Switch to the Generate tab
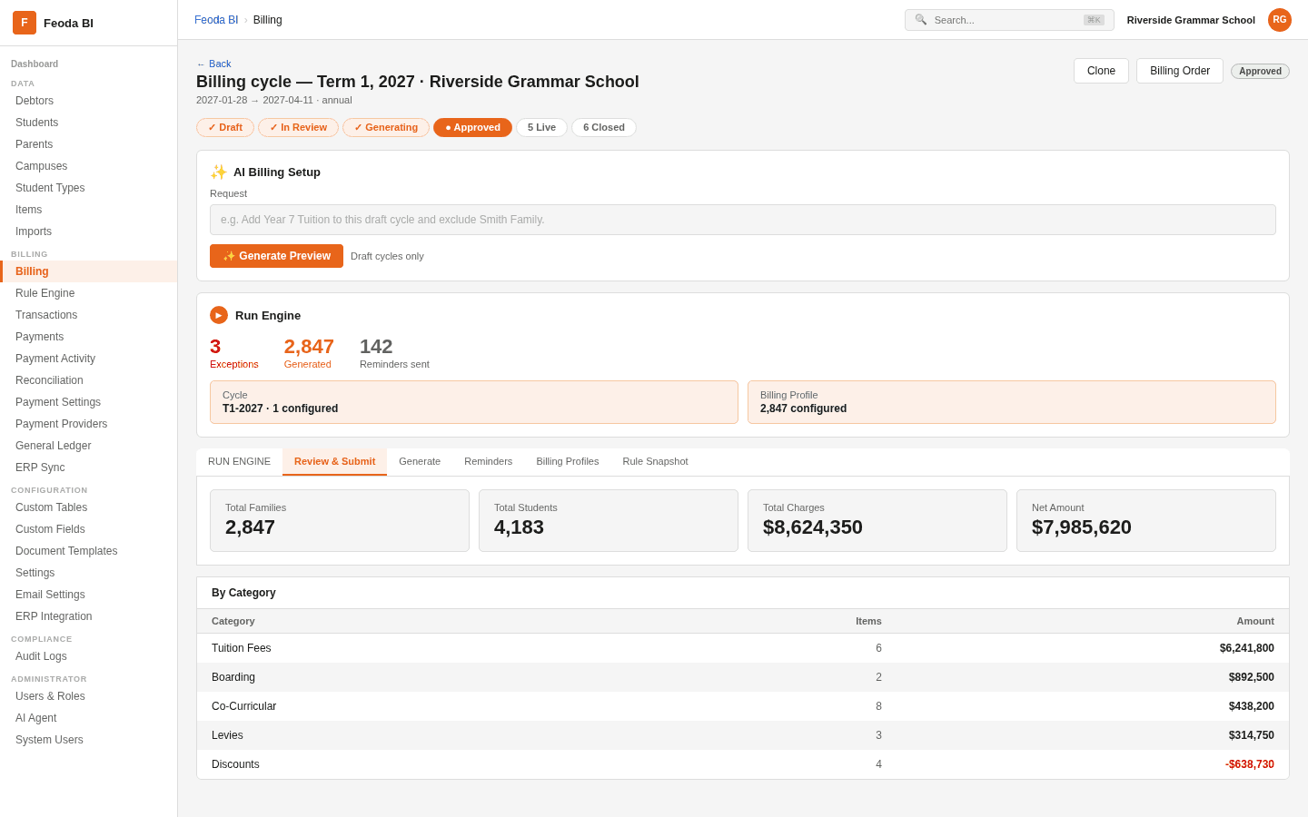 tap(420, 462)
